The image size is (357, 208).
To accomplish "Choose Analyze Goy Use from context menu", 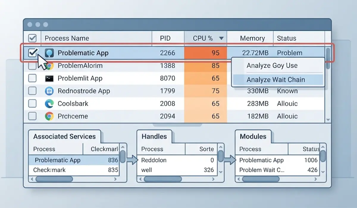I will pos(278,66).
